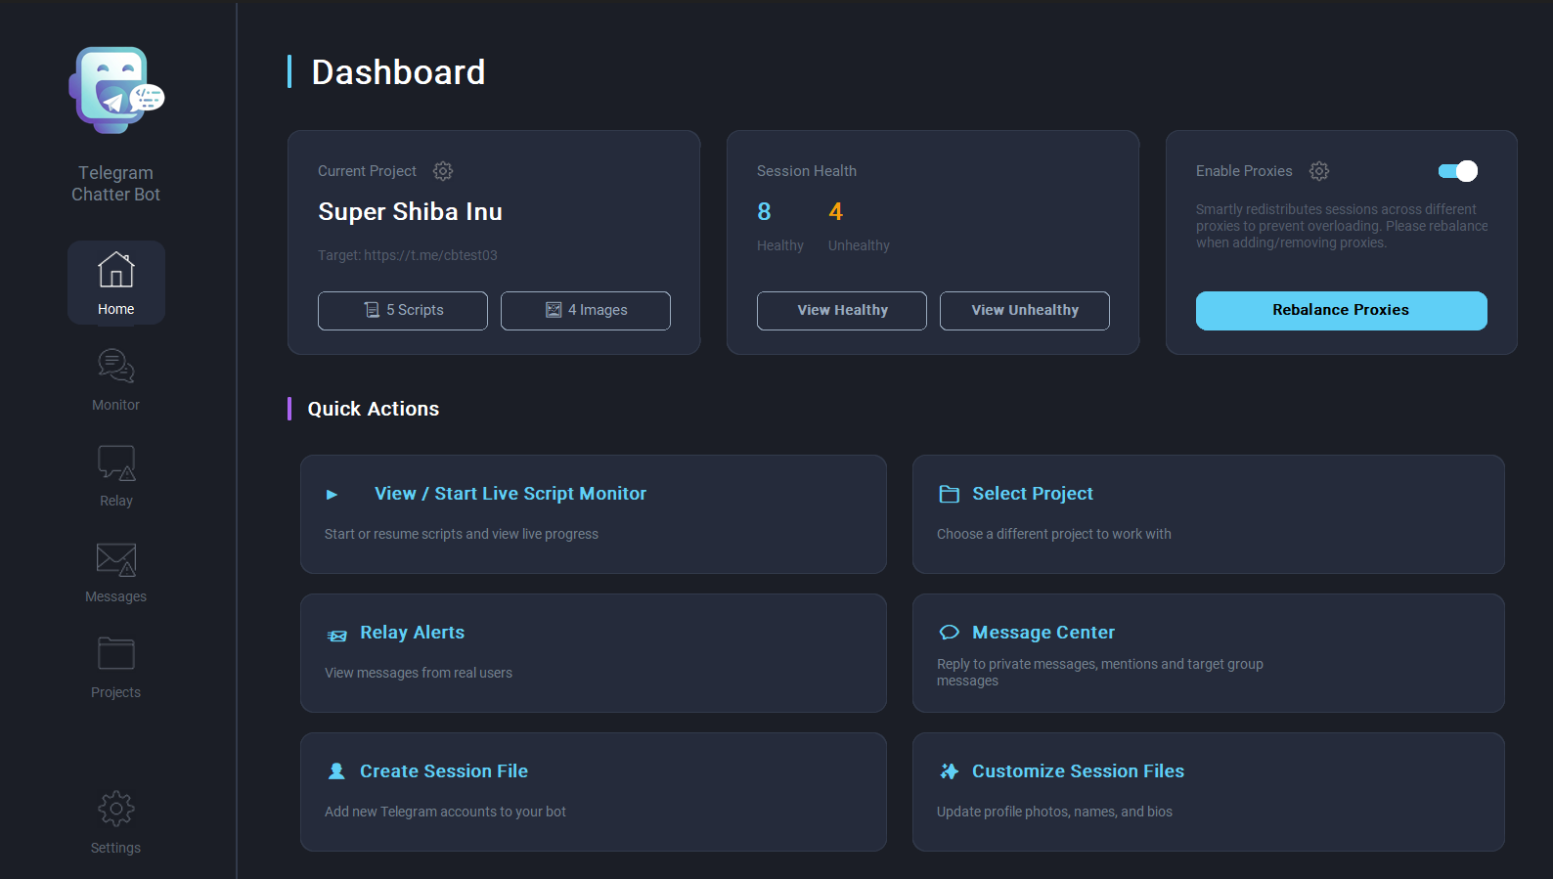
Task: Open the Projects folder icon in the sidebar
Action: click(115, 654)
